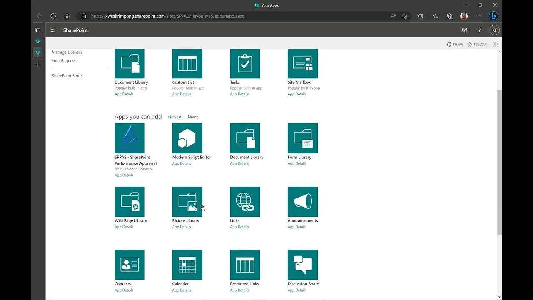Toggle focus on content icon
The width and height of the screenshot is (533, 300).
496,44
